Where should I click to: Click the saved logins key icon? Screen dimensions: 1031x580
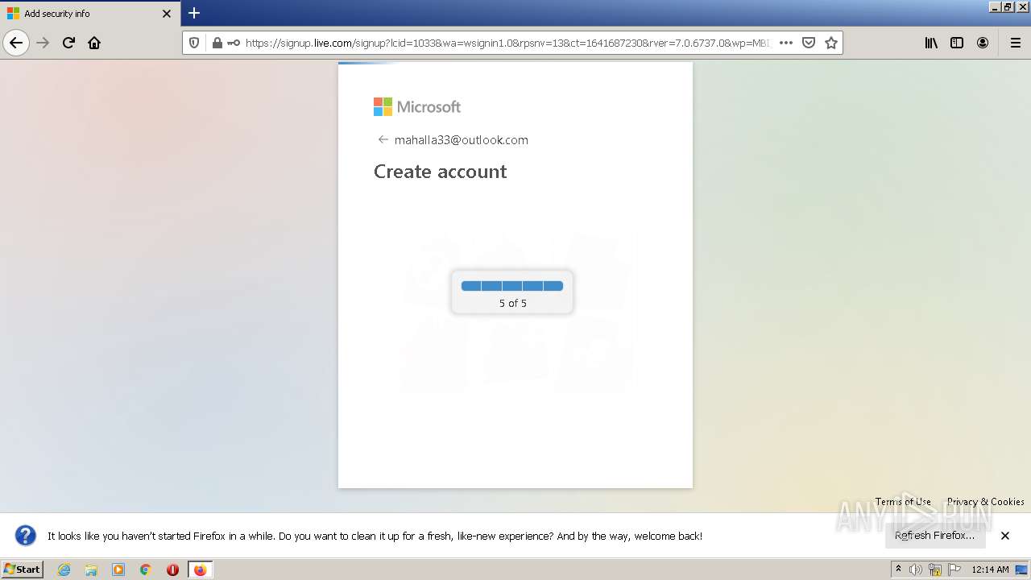coord(233,43)
